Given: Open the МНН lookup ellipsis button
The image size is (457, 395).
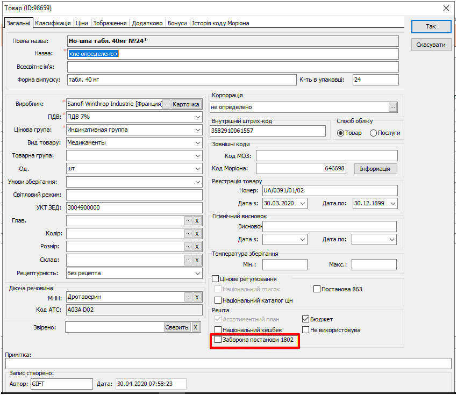Looking at the screenshot, I should pos(188,297).
